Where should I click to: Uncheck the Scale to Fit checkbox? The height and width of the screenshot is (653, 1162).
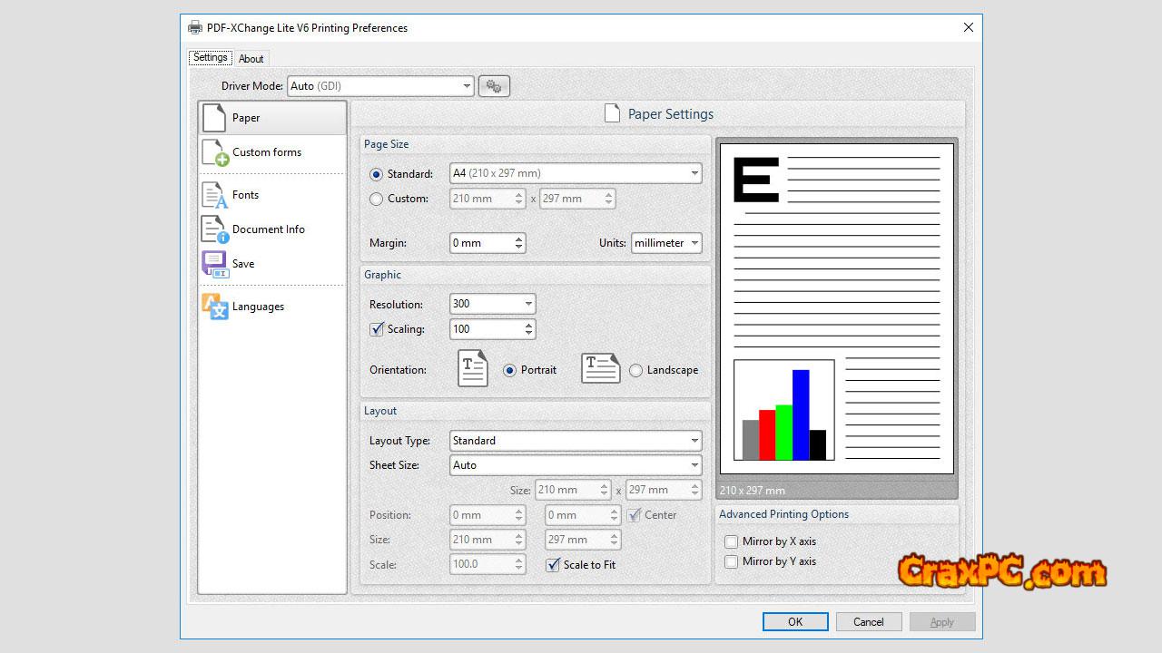pyautogui.click(x=553, y=565)
